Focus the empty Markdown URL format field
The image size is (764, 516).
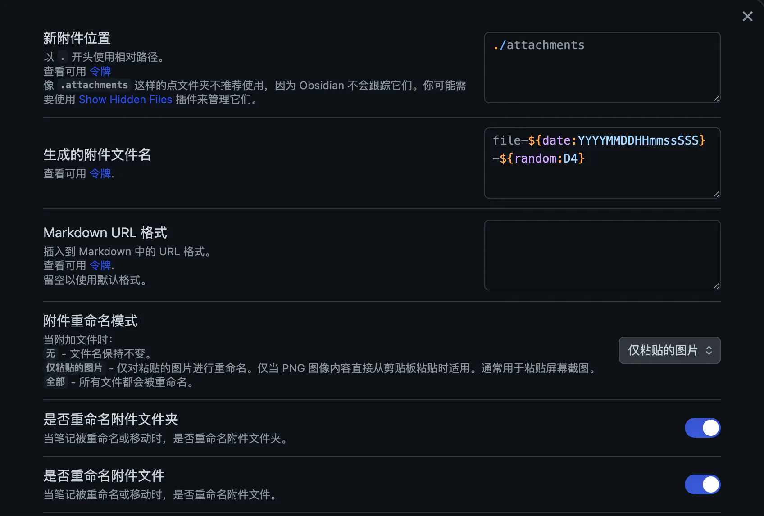pos(602,255)
